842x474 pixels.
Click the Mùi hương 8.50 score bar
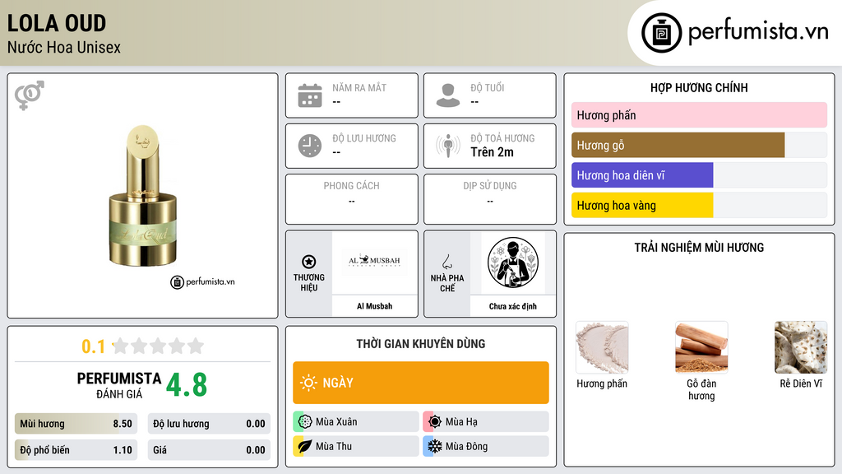76,424
